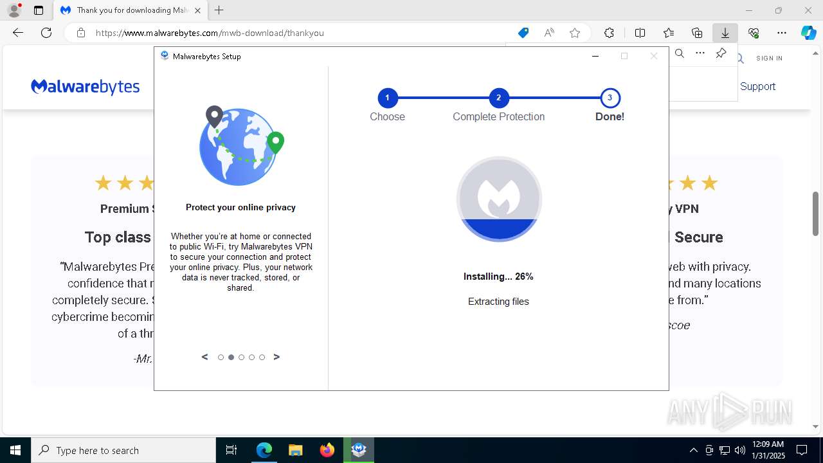Minimize the Malwarebytes Setup window
The width and height of the screenshot is (823, 463).
[595, 56]
